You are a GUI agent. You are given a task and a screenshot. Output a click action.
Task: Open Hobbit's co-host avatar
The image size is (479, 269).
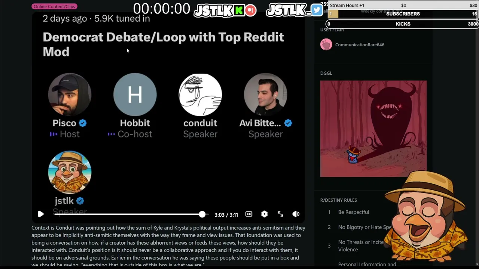click(x=135, y=95)
